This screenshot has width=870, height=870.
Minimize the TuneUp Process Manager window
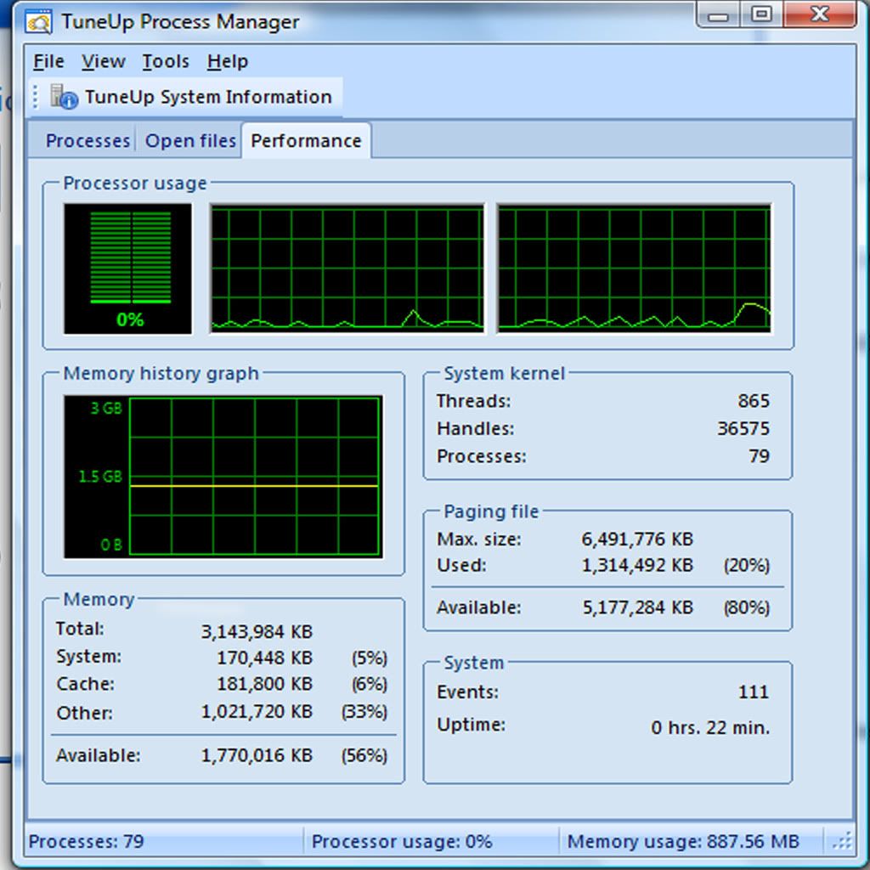[x=717, y=14]
